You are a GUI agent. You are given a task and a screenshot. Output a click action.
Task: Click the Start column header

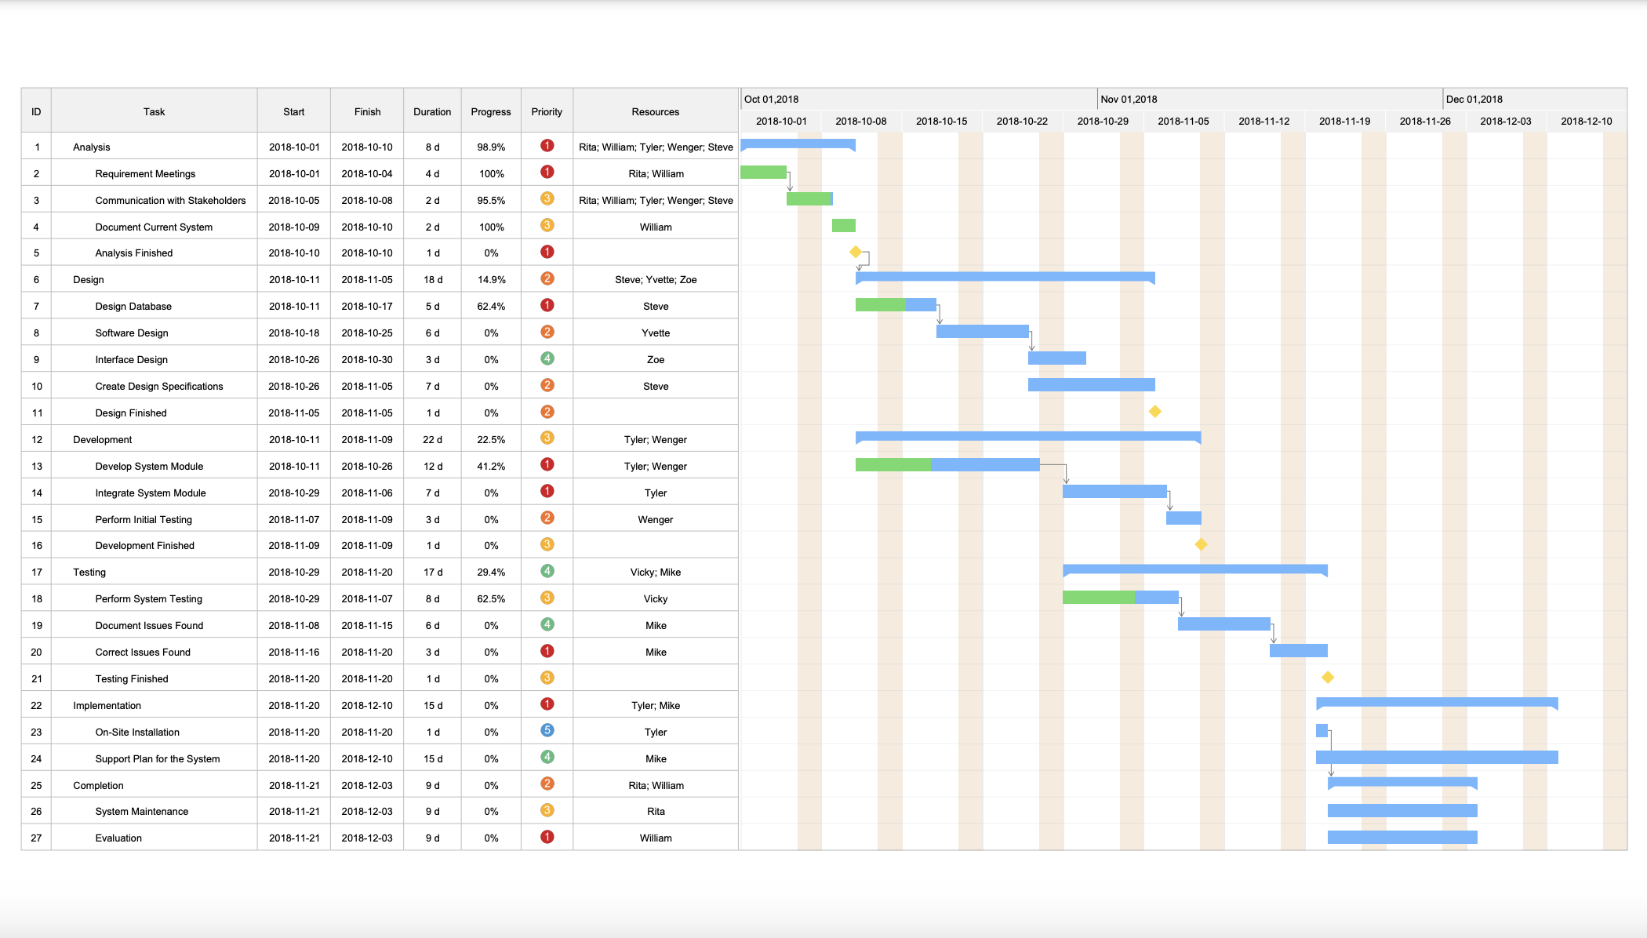click(x=294, y=111)
